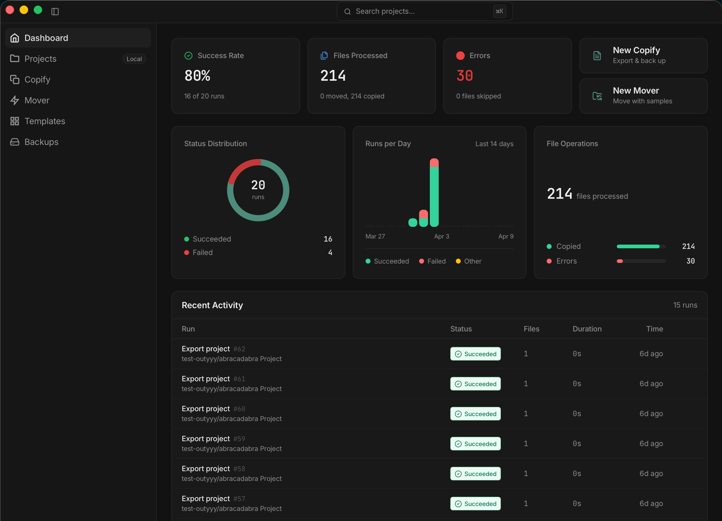
Task: Select the Copify copy icon
Action: click(x=15, y=79)
